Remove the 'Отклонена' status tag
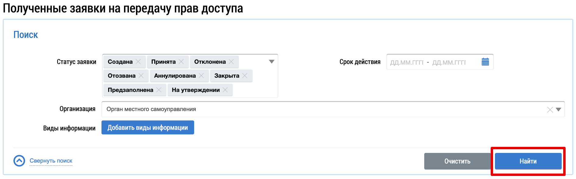The image size is (576, 179). click(x=231, y=62)
